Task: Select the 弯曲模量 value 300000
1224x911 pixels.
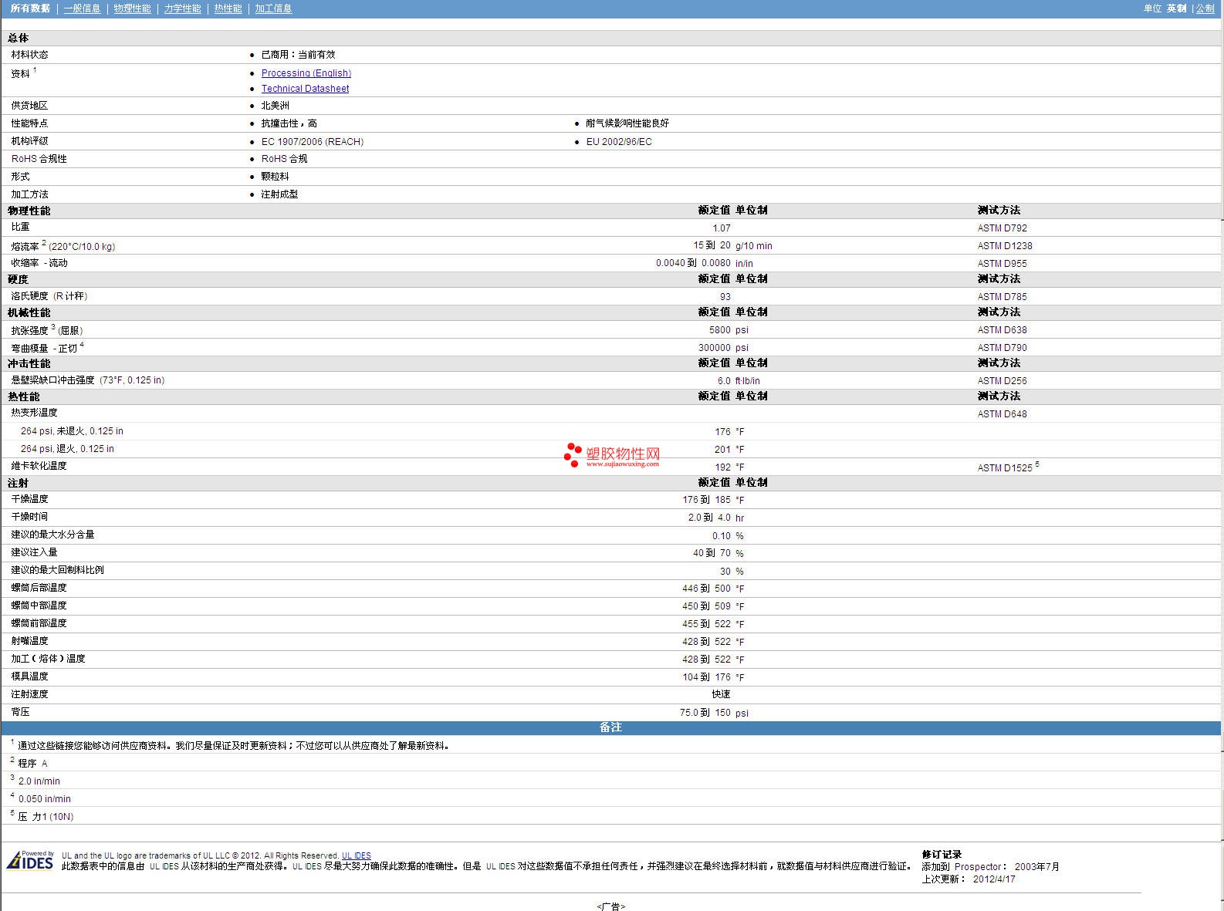Action: pos(715,348)
